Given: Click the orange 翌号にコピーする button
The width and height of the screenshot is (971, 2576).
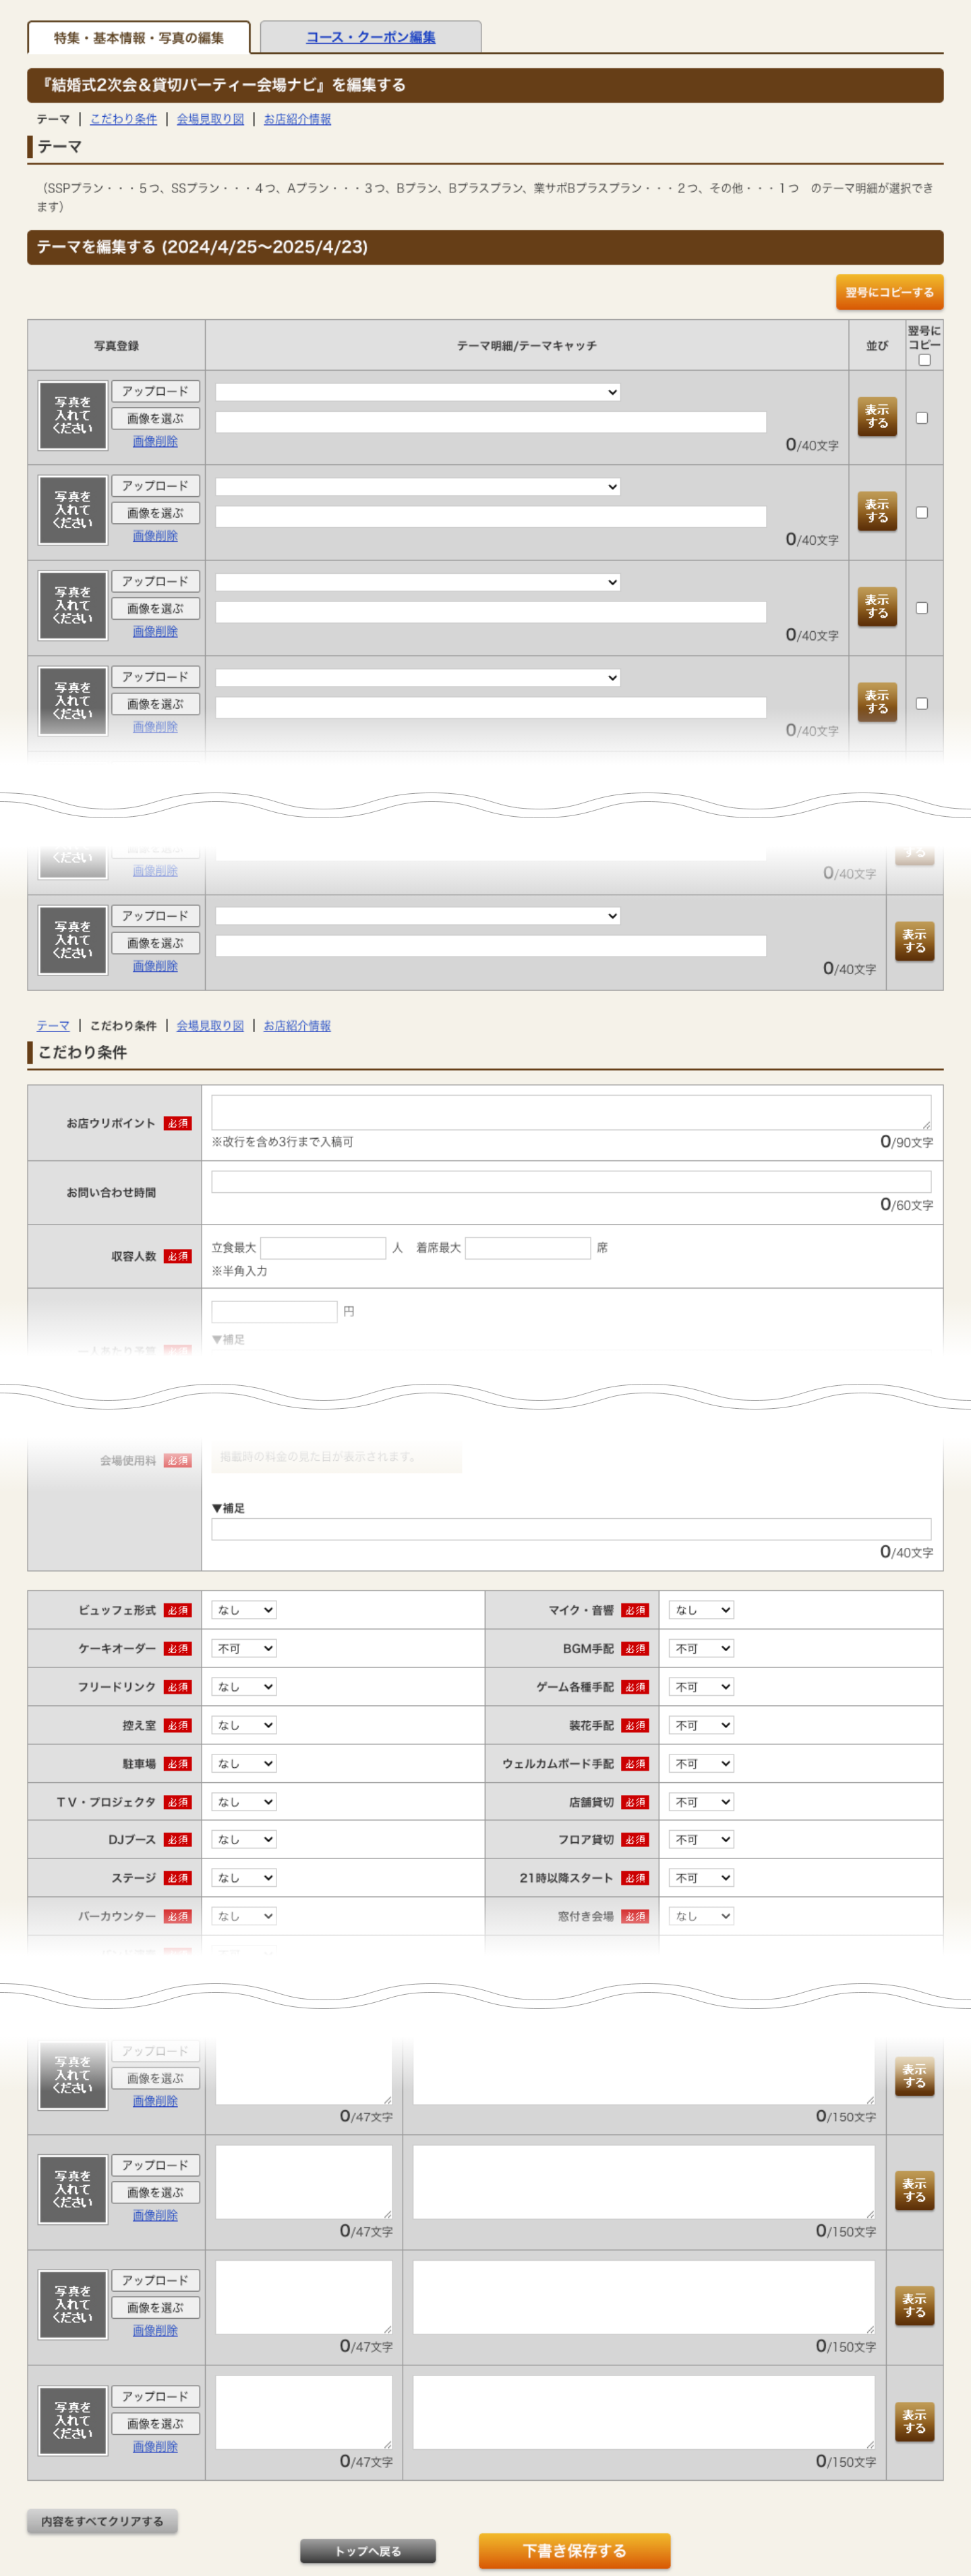Looking at the screenshot, I should point(889,292).
